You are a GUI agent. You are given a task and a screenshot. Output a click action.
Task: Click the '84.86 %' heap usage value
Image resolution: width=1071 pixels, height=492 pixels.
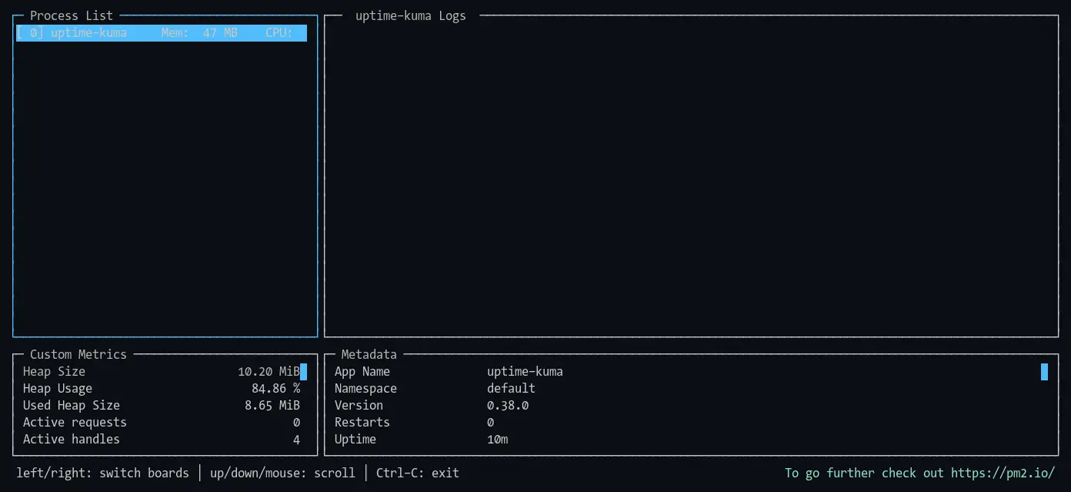(275, 389)
